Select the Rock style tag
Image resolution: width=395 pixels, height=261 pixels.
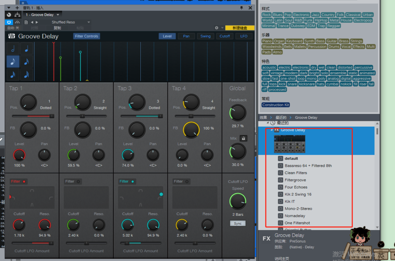(267, 15)
